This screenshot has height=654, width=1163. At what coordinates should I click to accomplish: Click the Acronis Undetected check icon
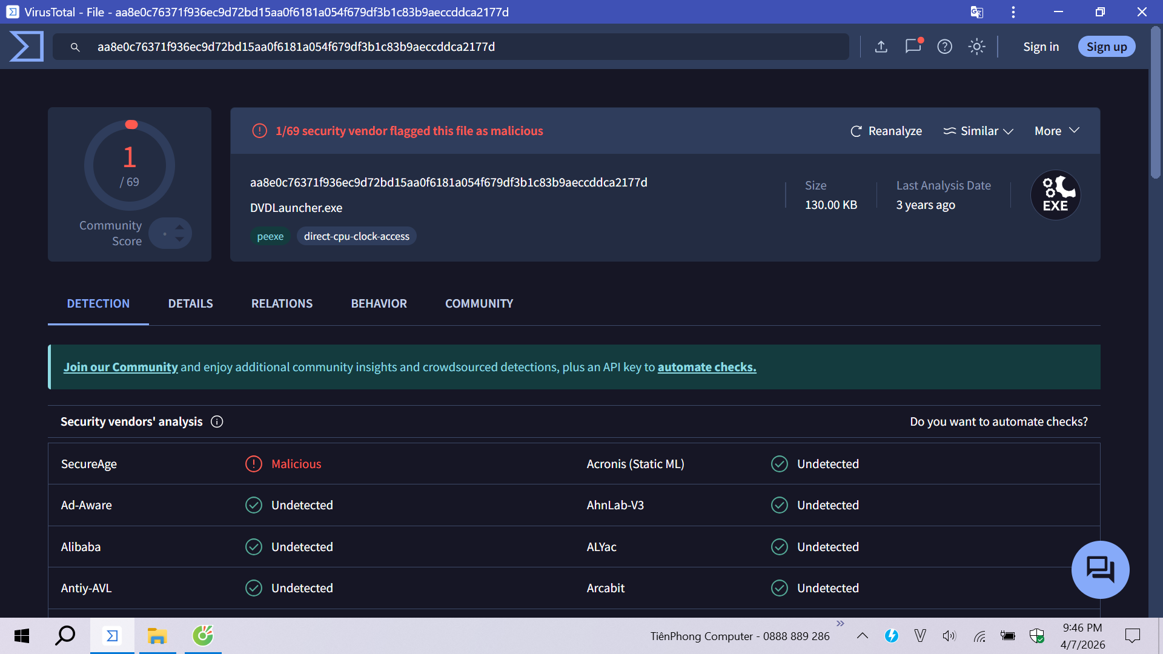[x=779, y=464]
